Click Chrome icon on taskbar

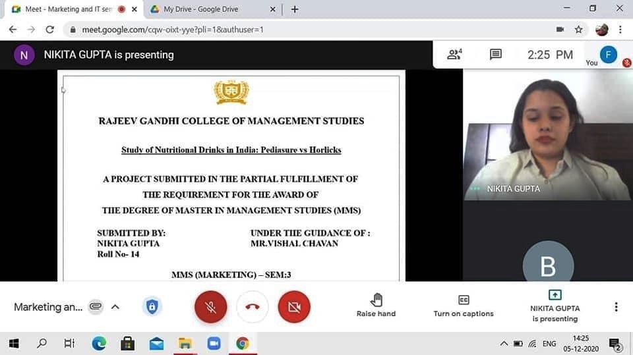tap(242, 343)
